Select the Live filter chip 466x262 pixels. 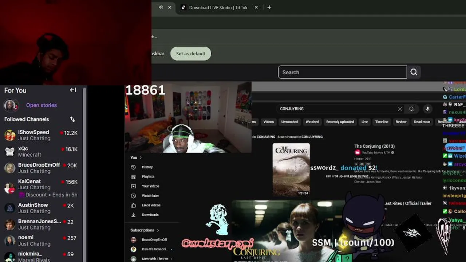[x=364, y=122]
